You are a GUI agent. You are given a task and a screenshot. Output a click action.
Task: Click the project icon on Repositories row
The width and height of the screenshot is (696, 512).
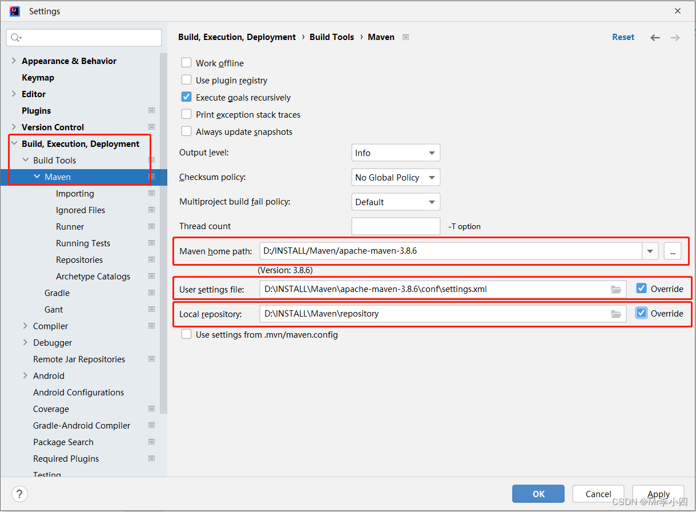tap(151, 259)
